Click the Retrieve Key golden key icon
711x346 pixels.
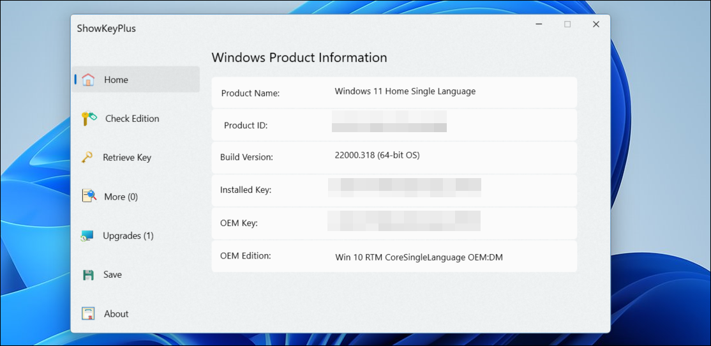click(87, 157)
